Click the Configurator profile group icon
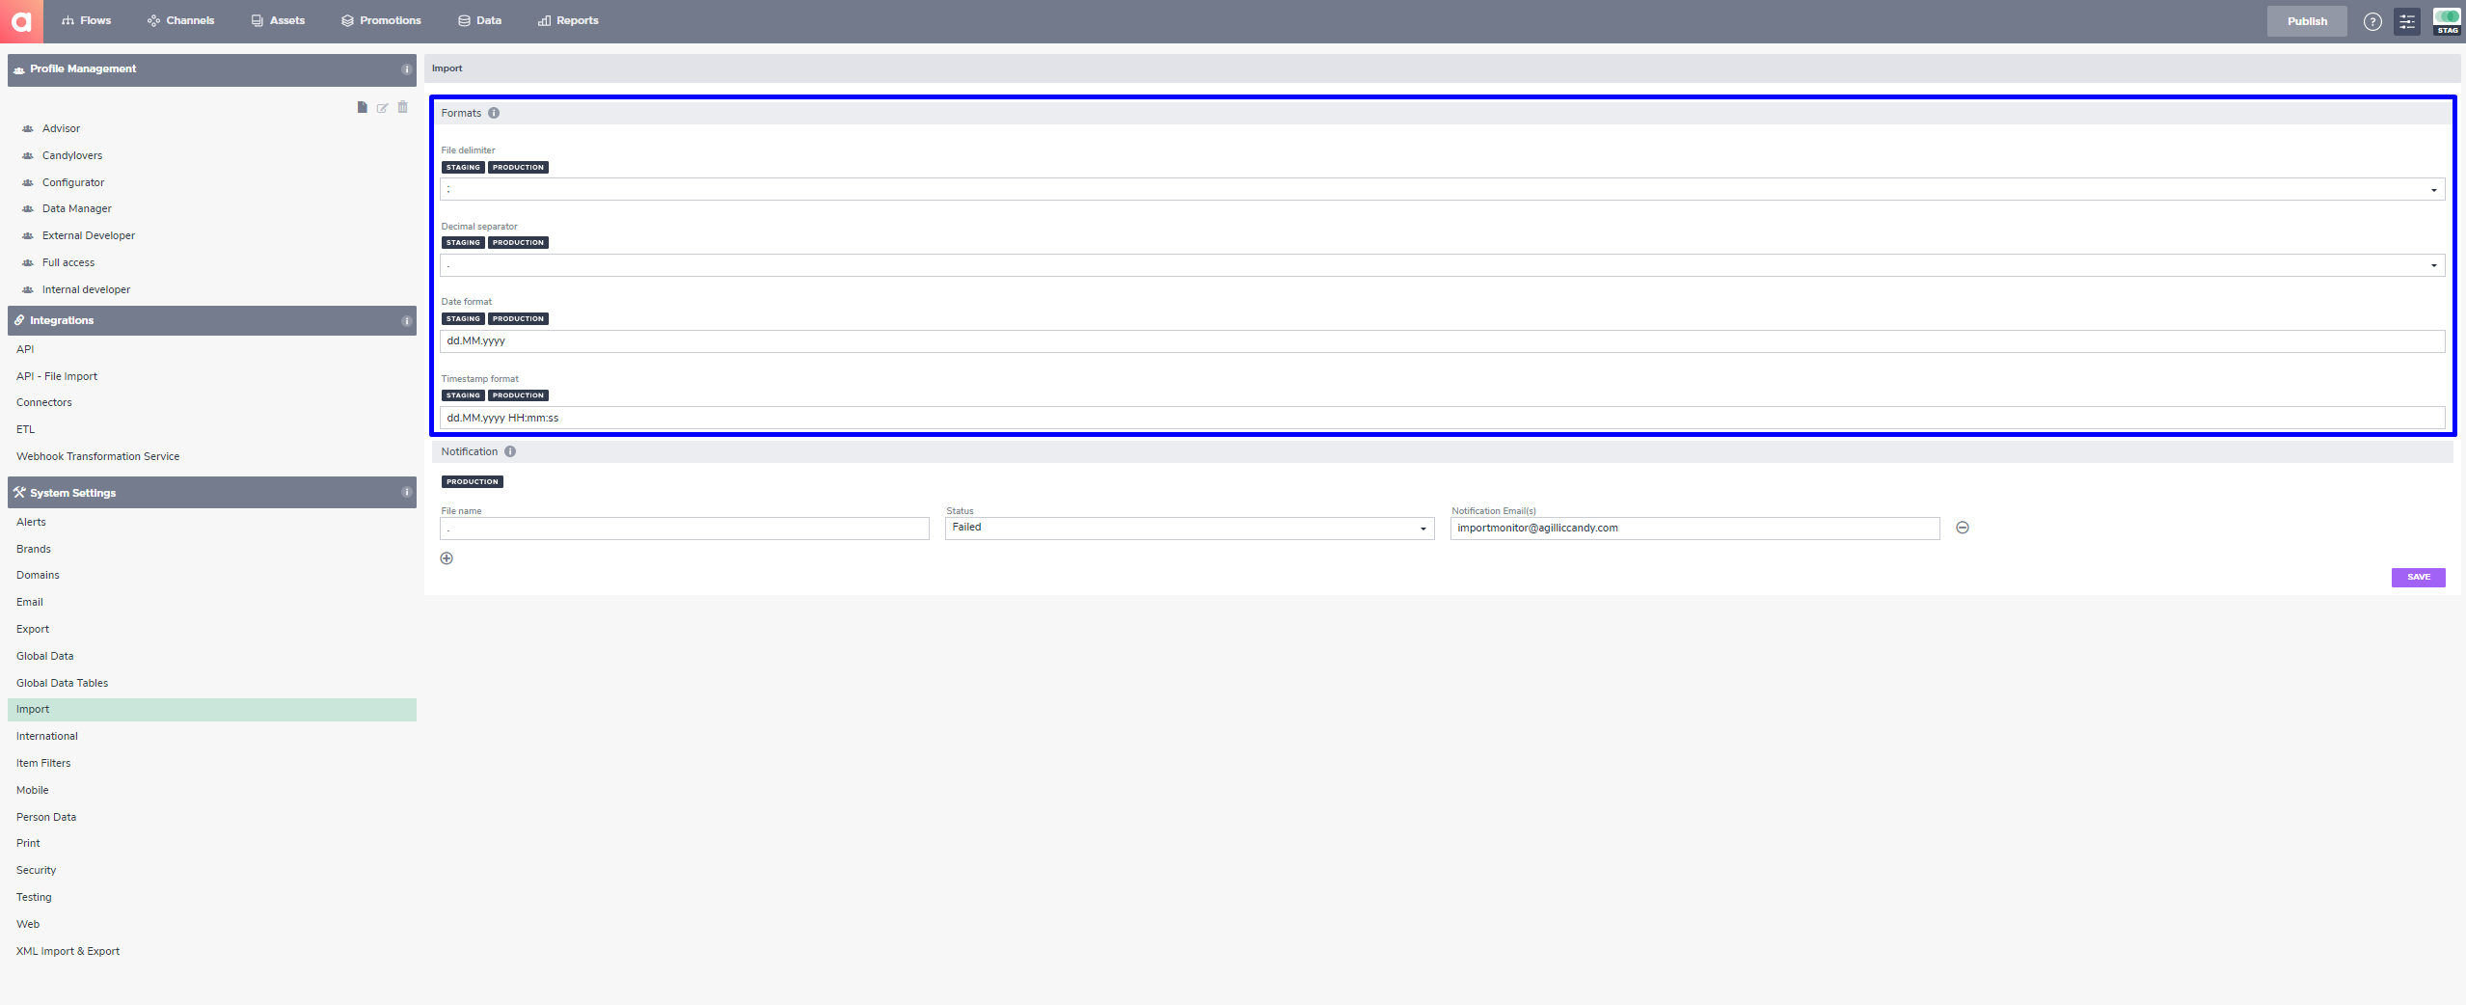Image resolution: width=2466 pixels, height=1005 pixels. [28, 182]
